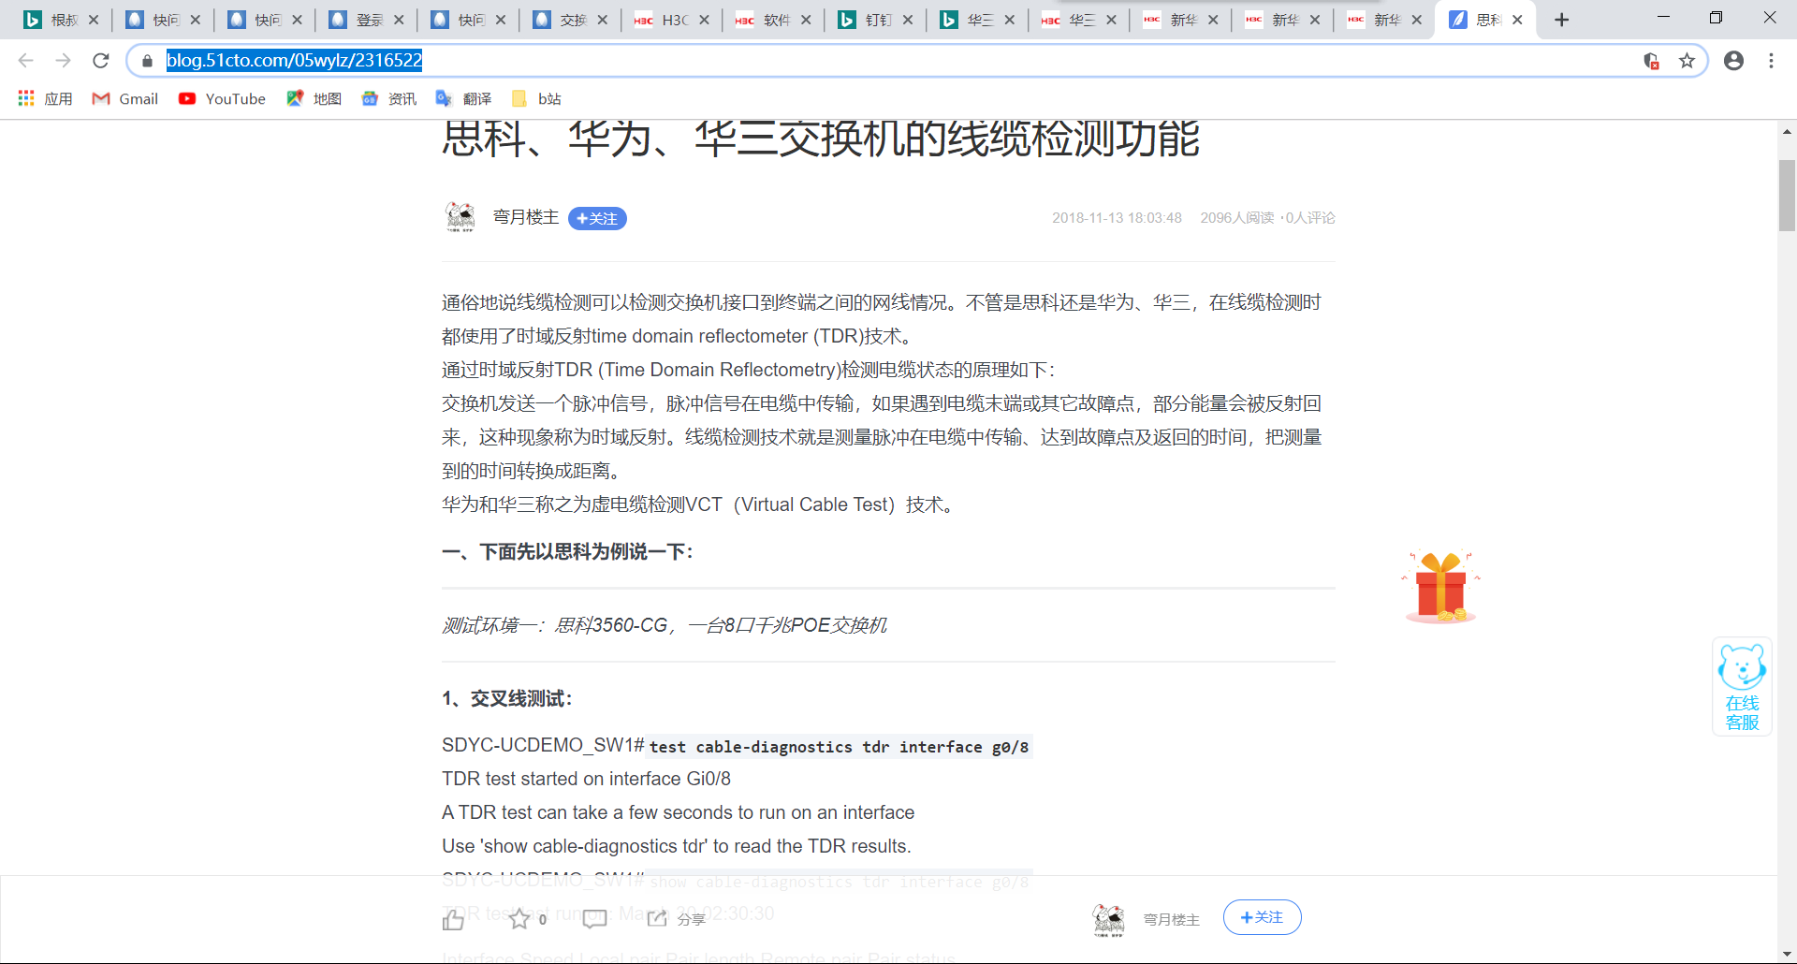The image size is (1797, 964).
Task: Open the b站 bookmark folder
Action: pyautogui.click(x=536, y=98)
